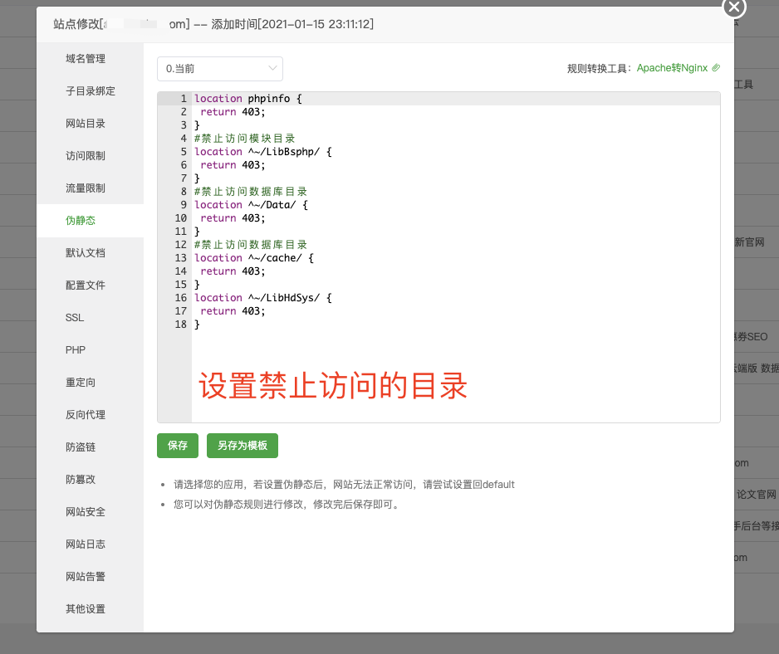The width and height of the screenshot is (779, 654).
Task: Click the 'return 403;' text on line 2
Action: pyautogui.click(x=233, y=112)
